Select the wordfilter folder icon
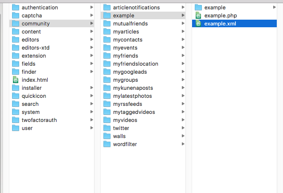The width and height of the screenshot is (283, 193). (x=107, y=144)
